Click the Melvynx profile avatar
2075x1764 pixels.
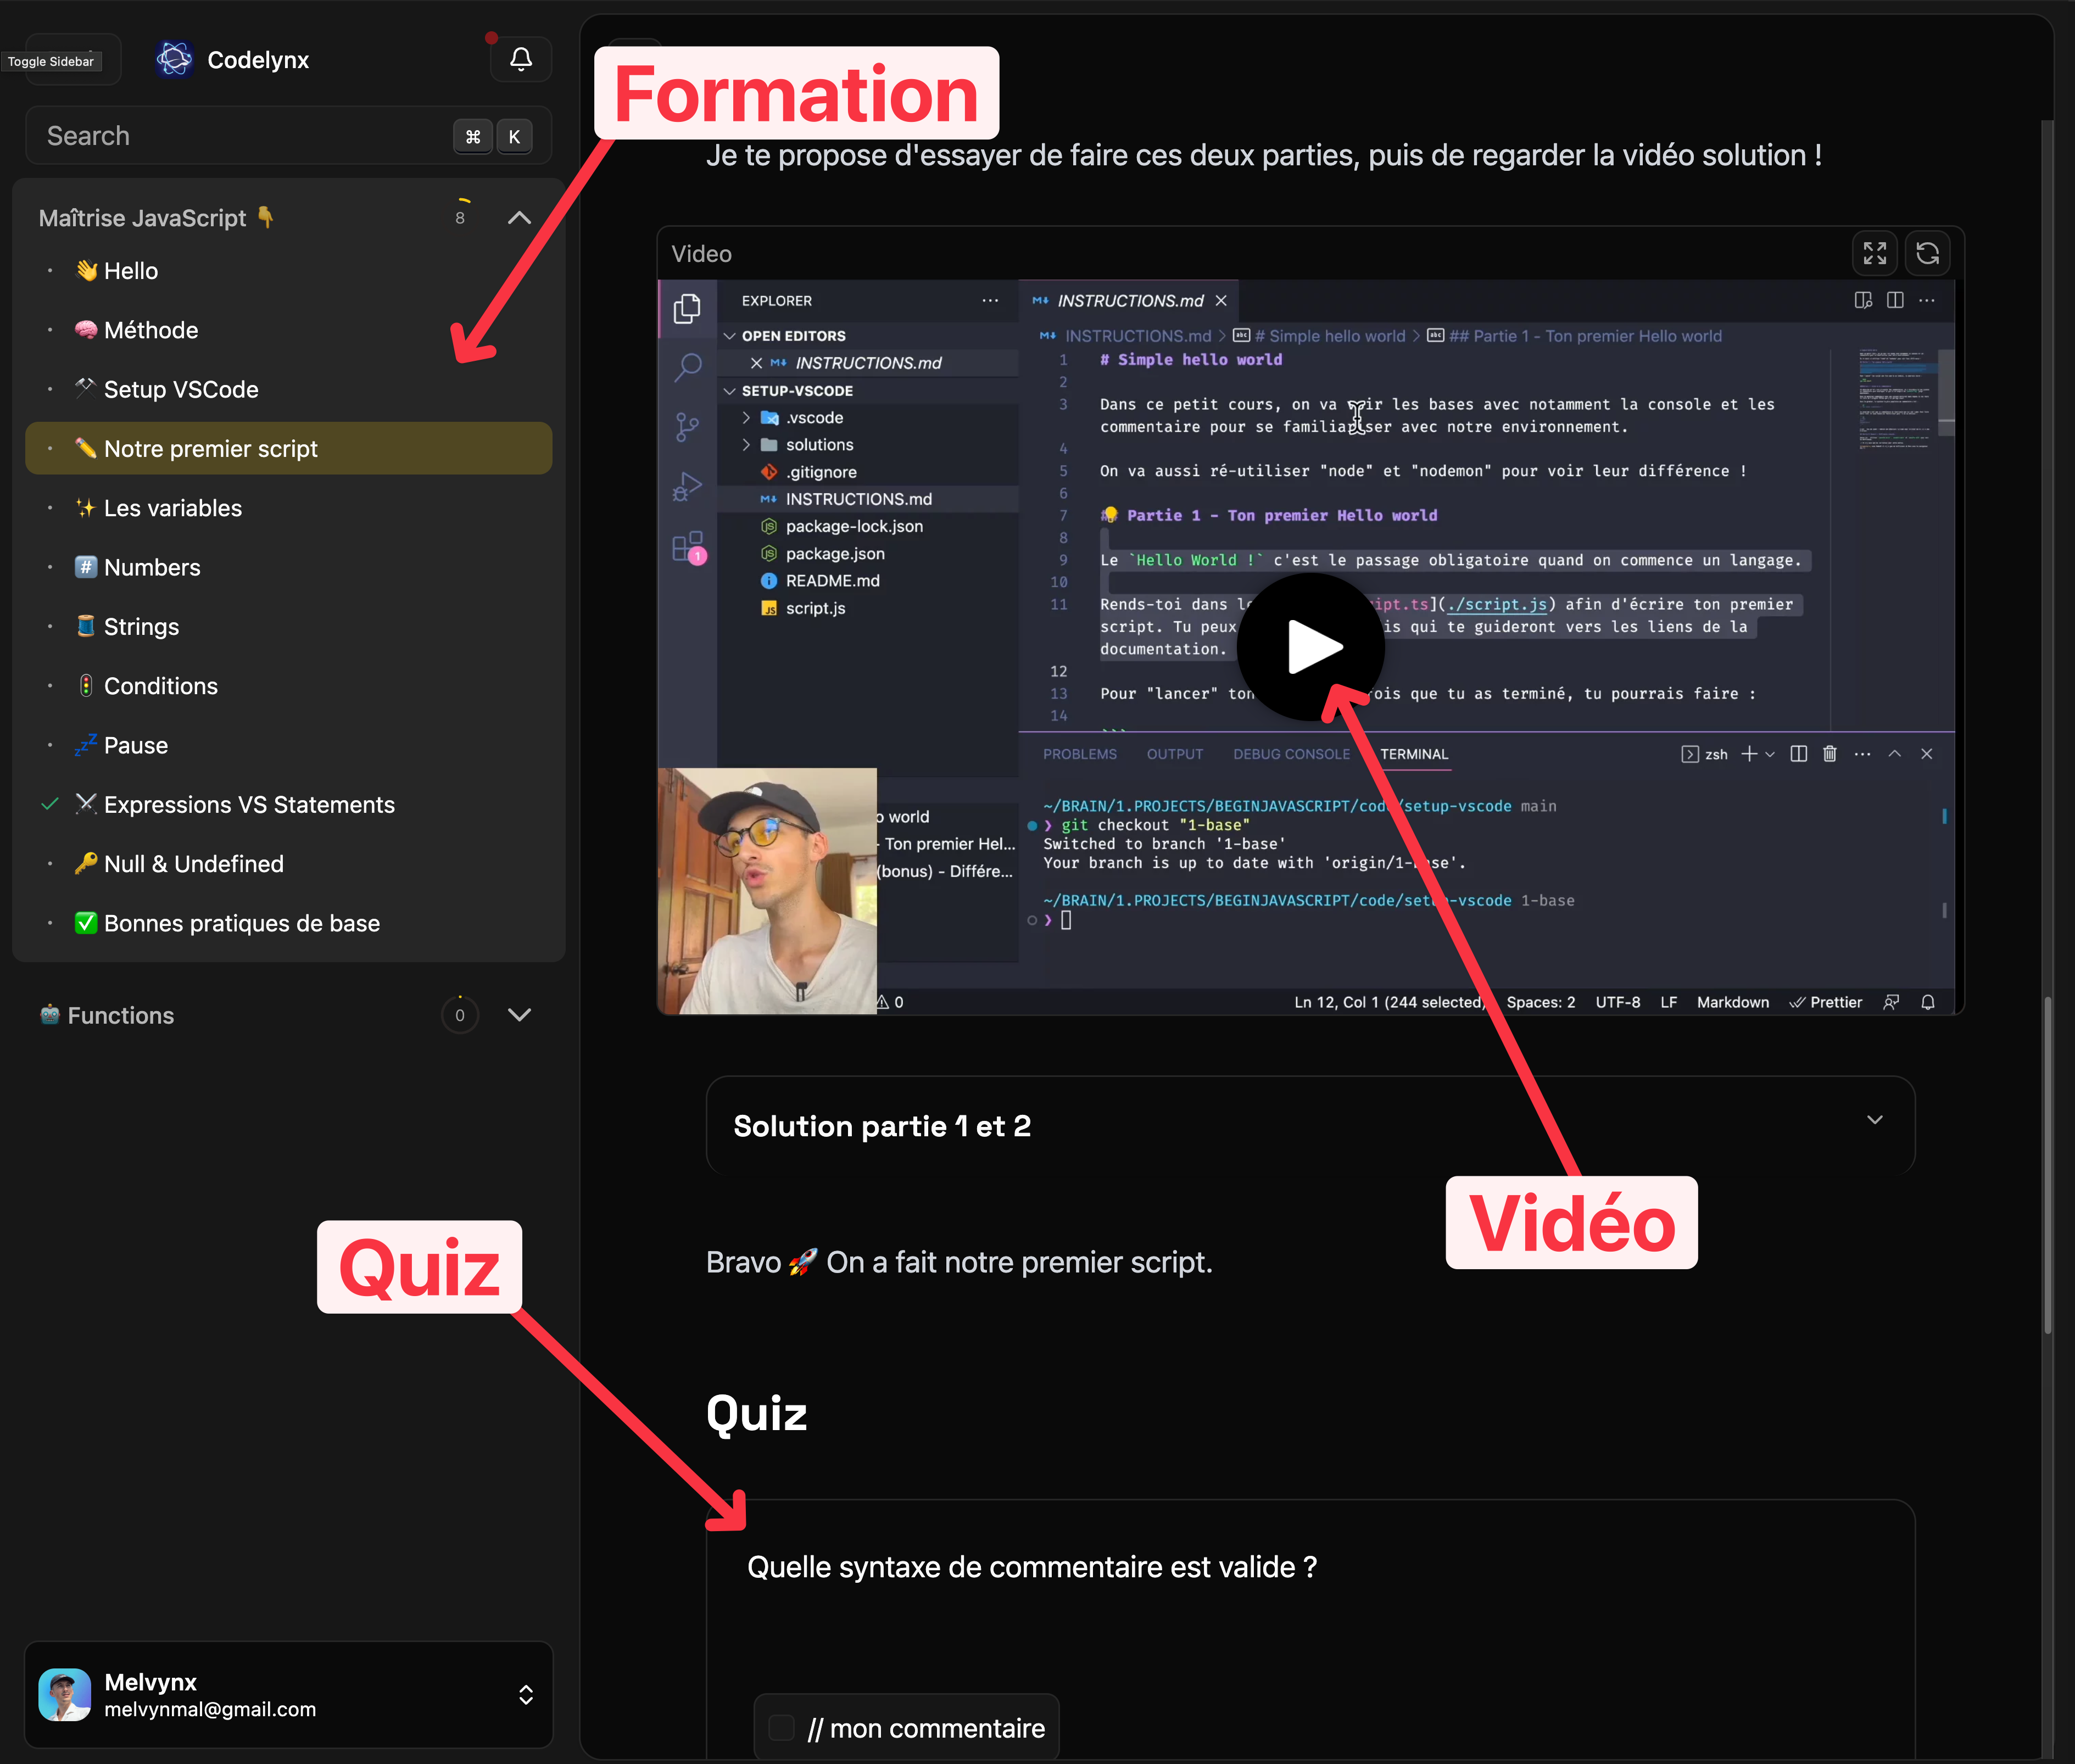[x=65, y=1695]
